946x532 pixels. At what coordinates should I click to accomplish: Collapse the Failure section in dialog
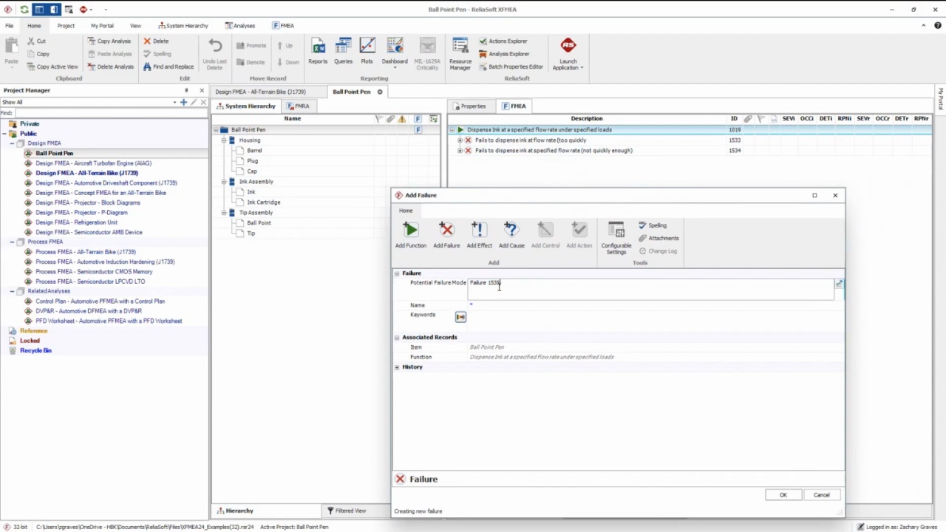397,273
